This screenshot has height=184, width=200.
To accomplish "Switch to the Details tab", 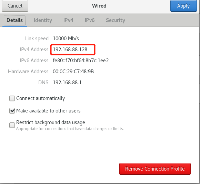I will 15,20.
